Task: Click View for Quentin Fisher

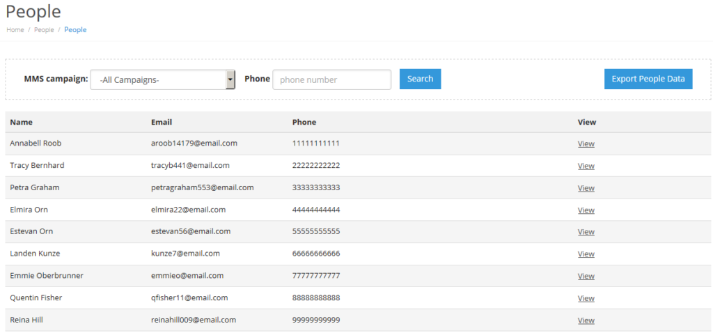Action: coord(586,298)
